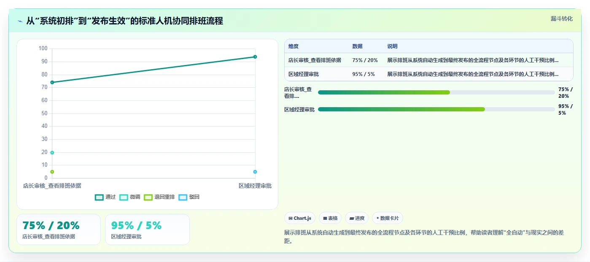Click the 说明 column header
Viewport: 590px width, 262px height.
[393, 46]
